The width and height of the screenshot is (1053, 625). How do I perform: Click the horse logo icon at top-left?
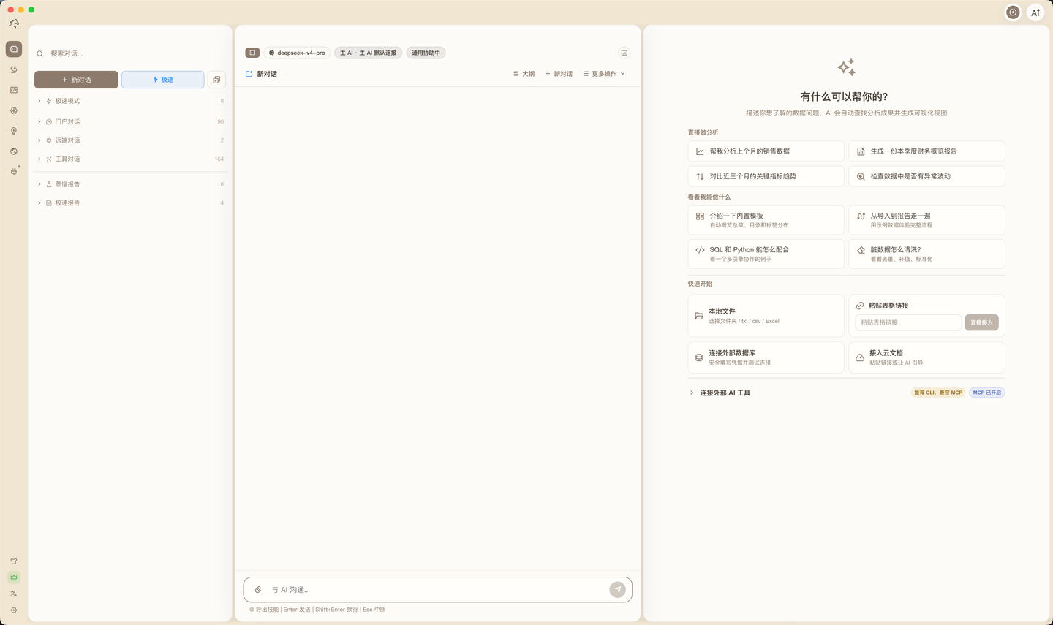click(14, 24)
